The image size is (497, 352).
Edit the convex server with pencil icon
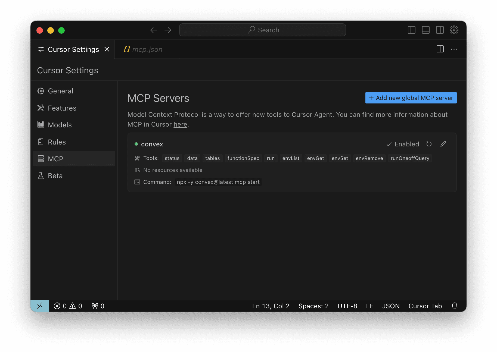click(x=443, y=144)
